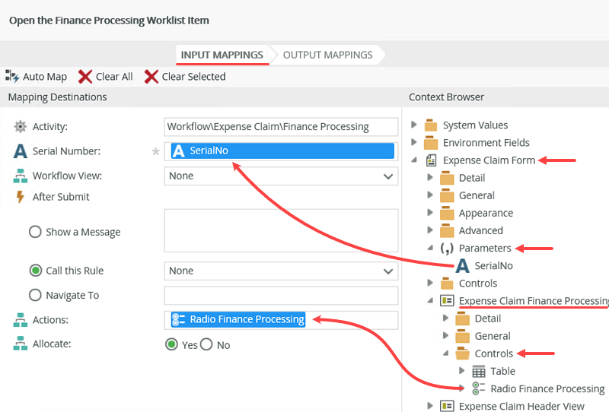Collapse Controls folder under Finance Processing view
The height and width of the screenshot is (412, 609).
[x=446, y=353]
